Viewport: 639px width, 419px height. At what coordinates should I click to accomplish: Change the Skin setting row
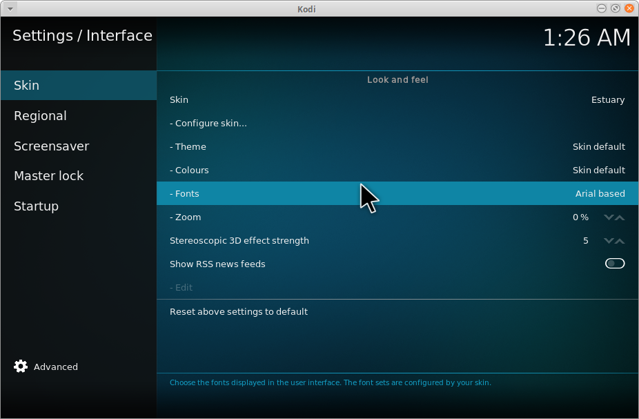(397, 100)
